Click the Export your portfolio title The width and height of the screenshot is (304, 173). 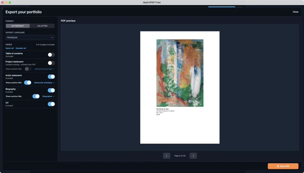pyautogui.click(x=23, y=12)
